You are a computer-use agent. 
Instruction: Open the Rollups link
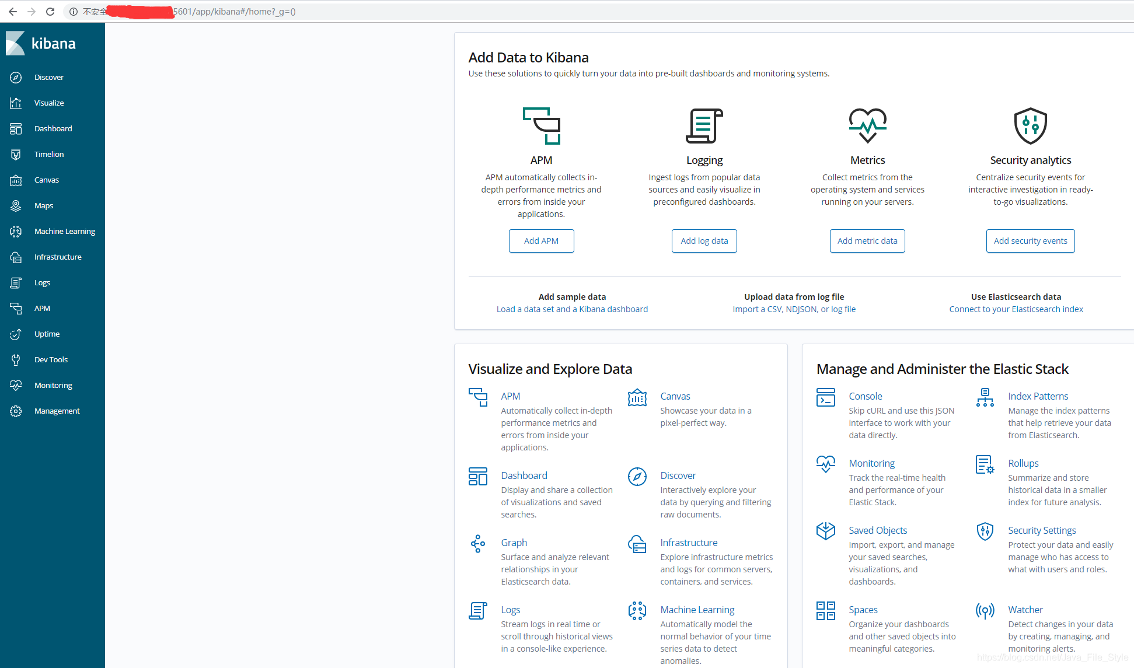[x=1024, y=463]
